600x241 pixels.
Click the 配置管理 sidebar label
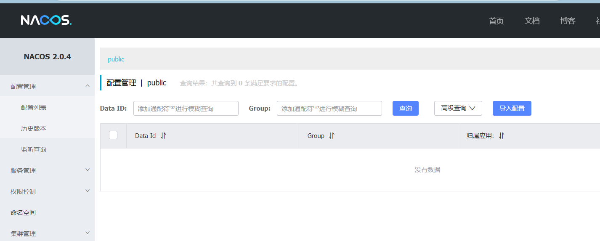(23, 86)
